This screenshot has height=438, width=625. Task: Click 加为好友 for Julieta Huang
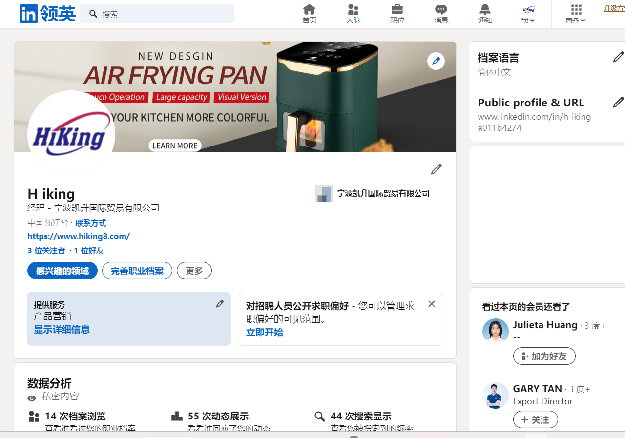click(x=544, y=356)
